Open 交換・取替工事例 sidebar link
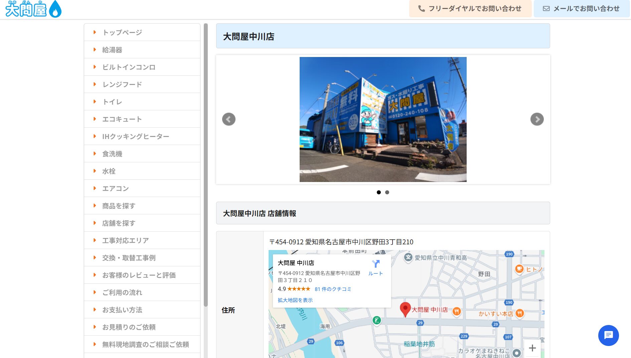Screen dimensions: 631x358 142,258
